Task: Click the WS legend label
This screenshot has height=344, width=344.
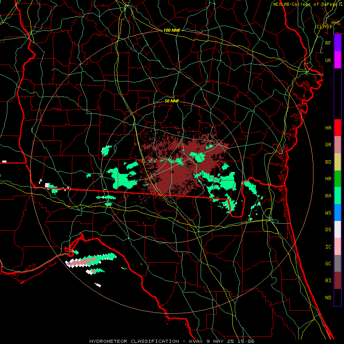Action: point(328,213)
